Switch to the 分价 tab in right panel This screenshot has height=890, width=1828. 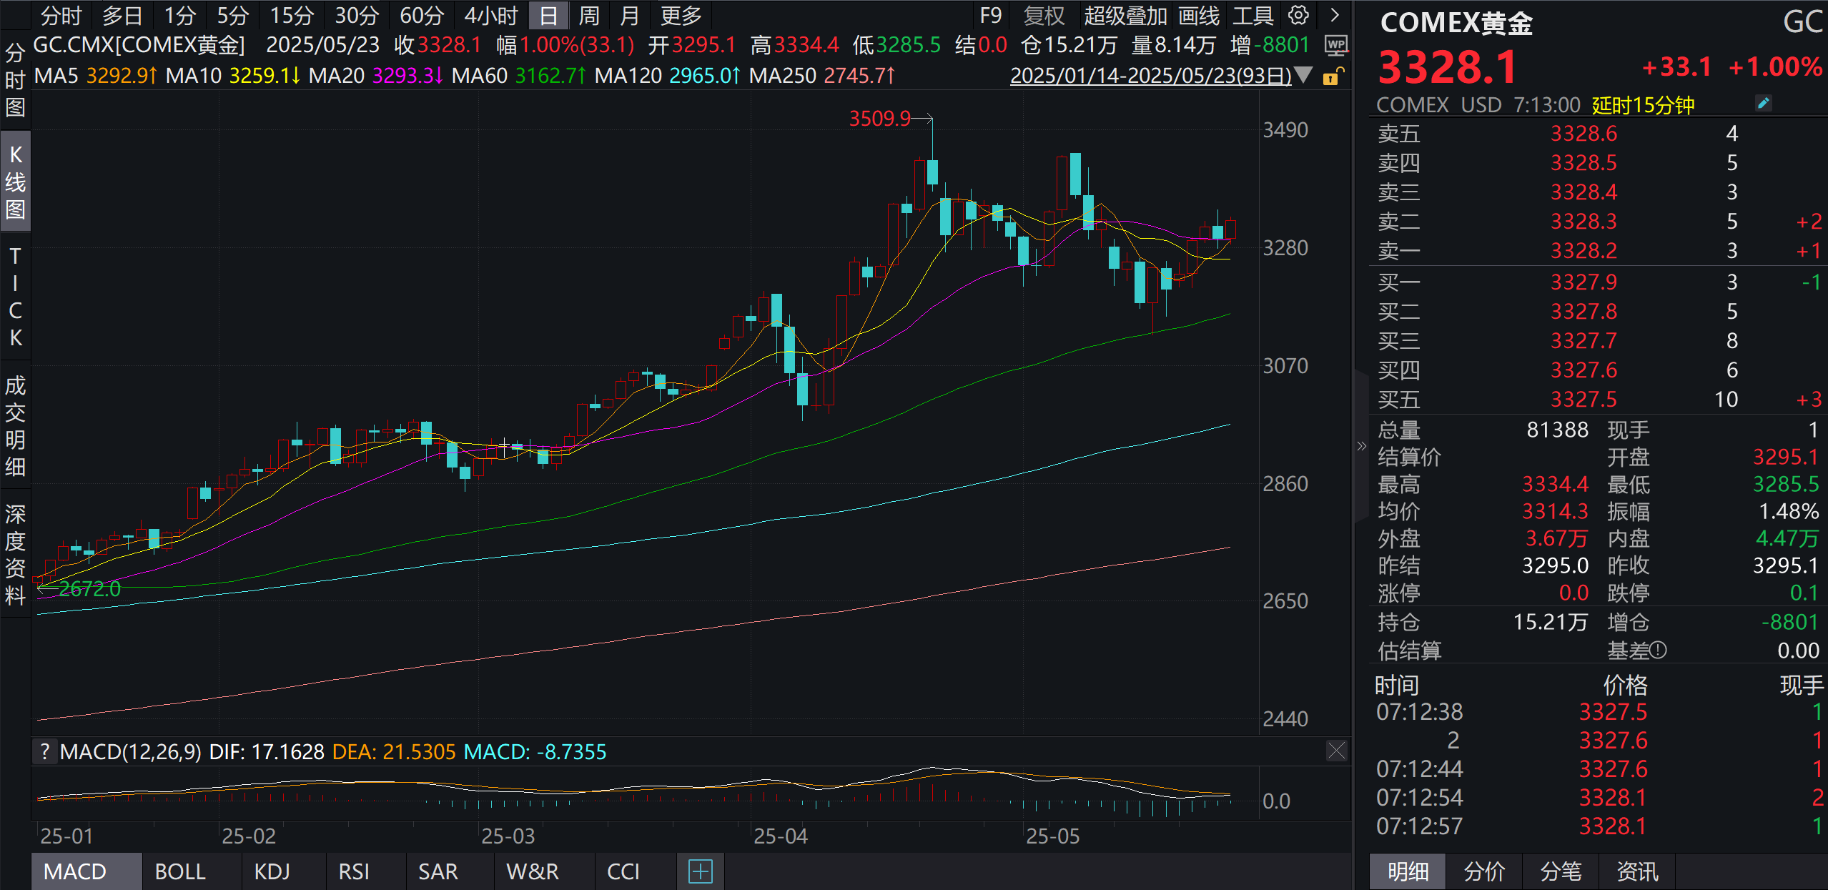(x=1486, y=871)
